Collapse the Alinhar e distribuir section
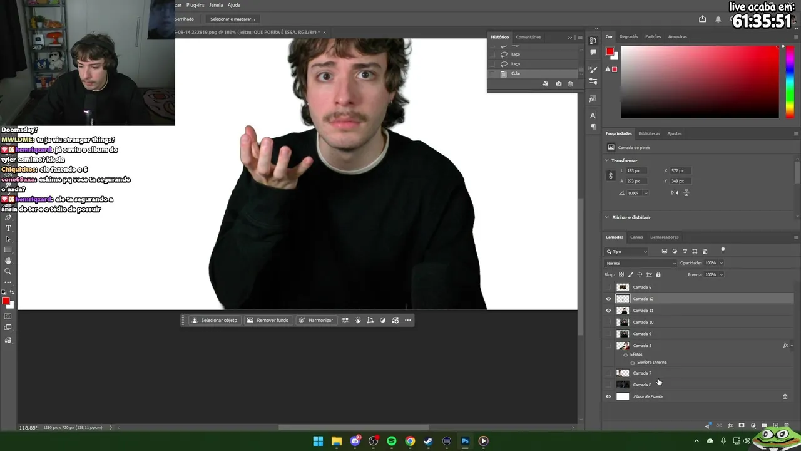The width and height of the screenshot is (801, 451). (607, 217)
